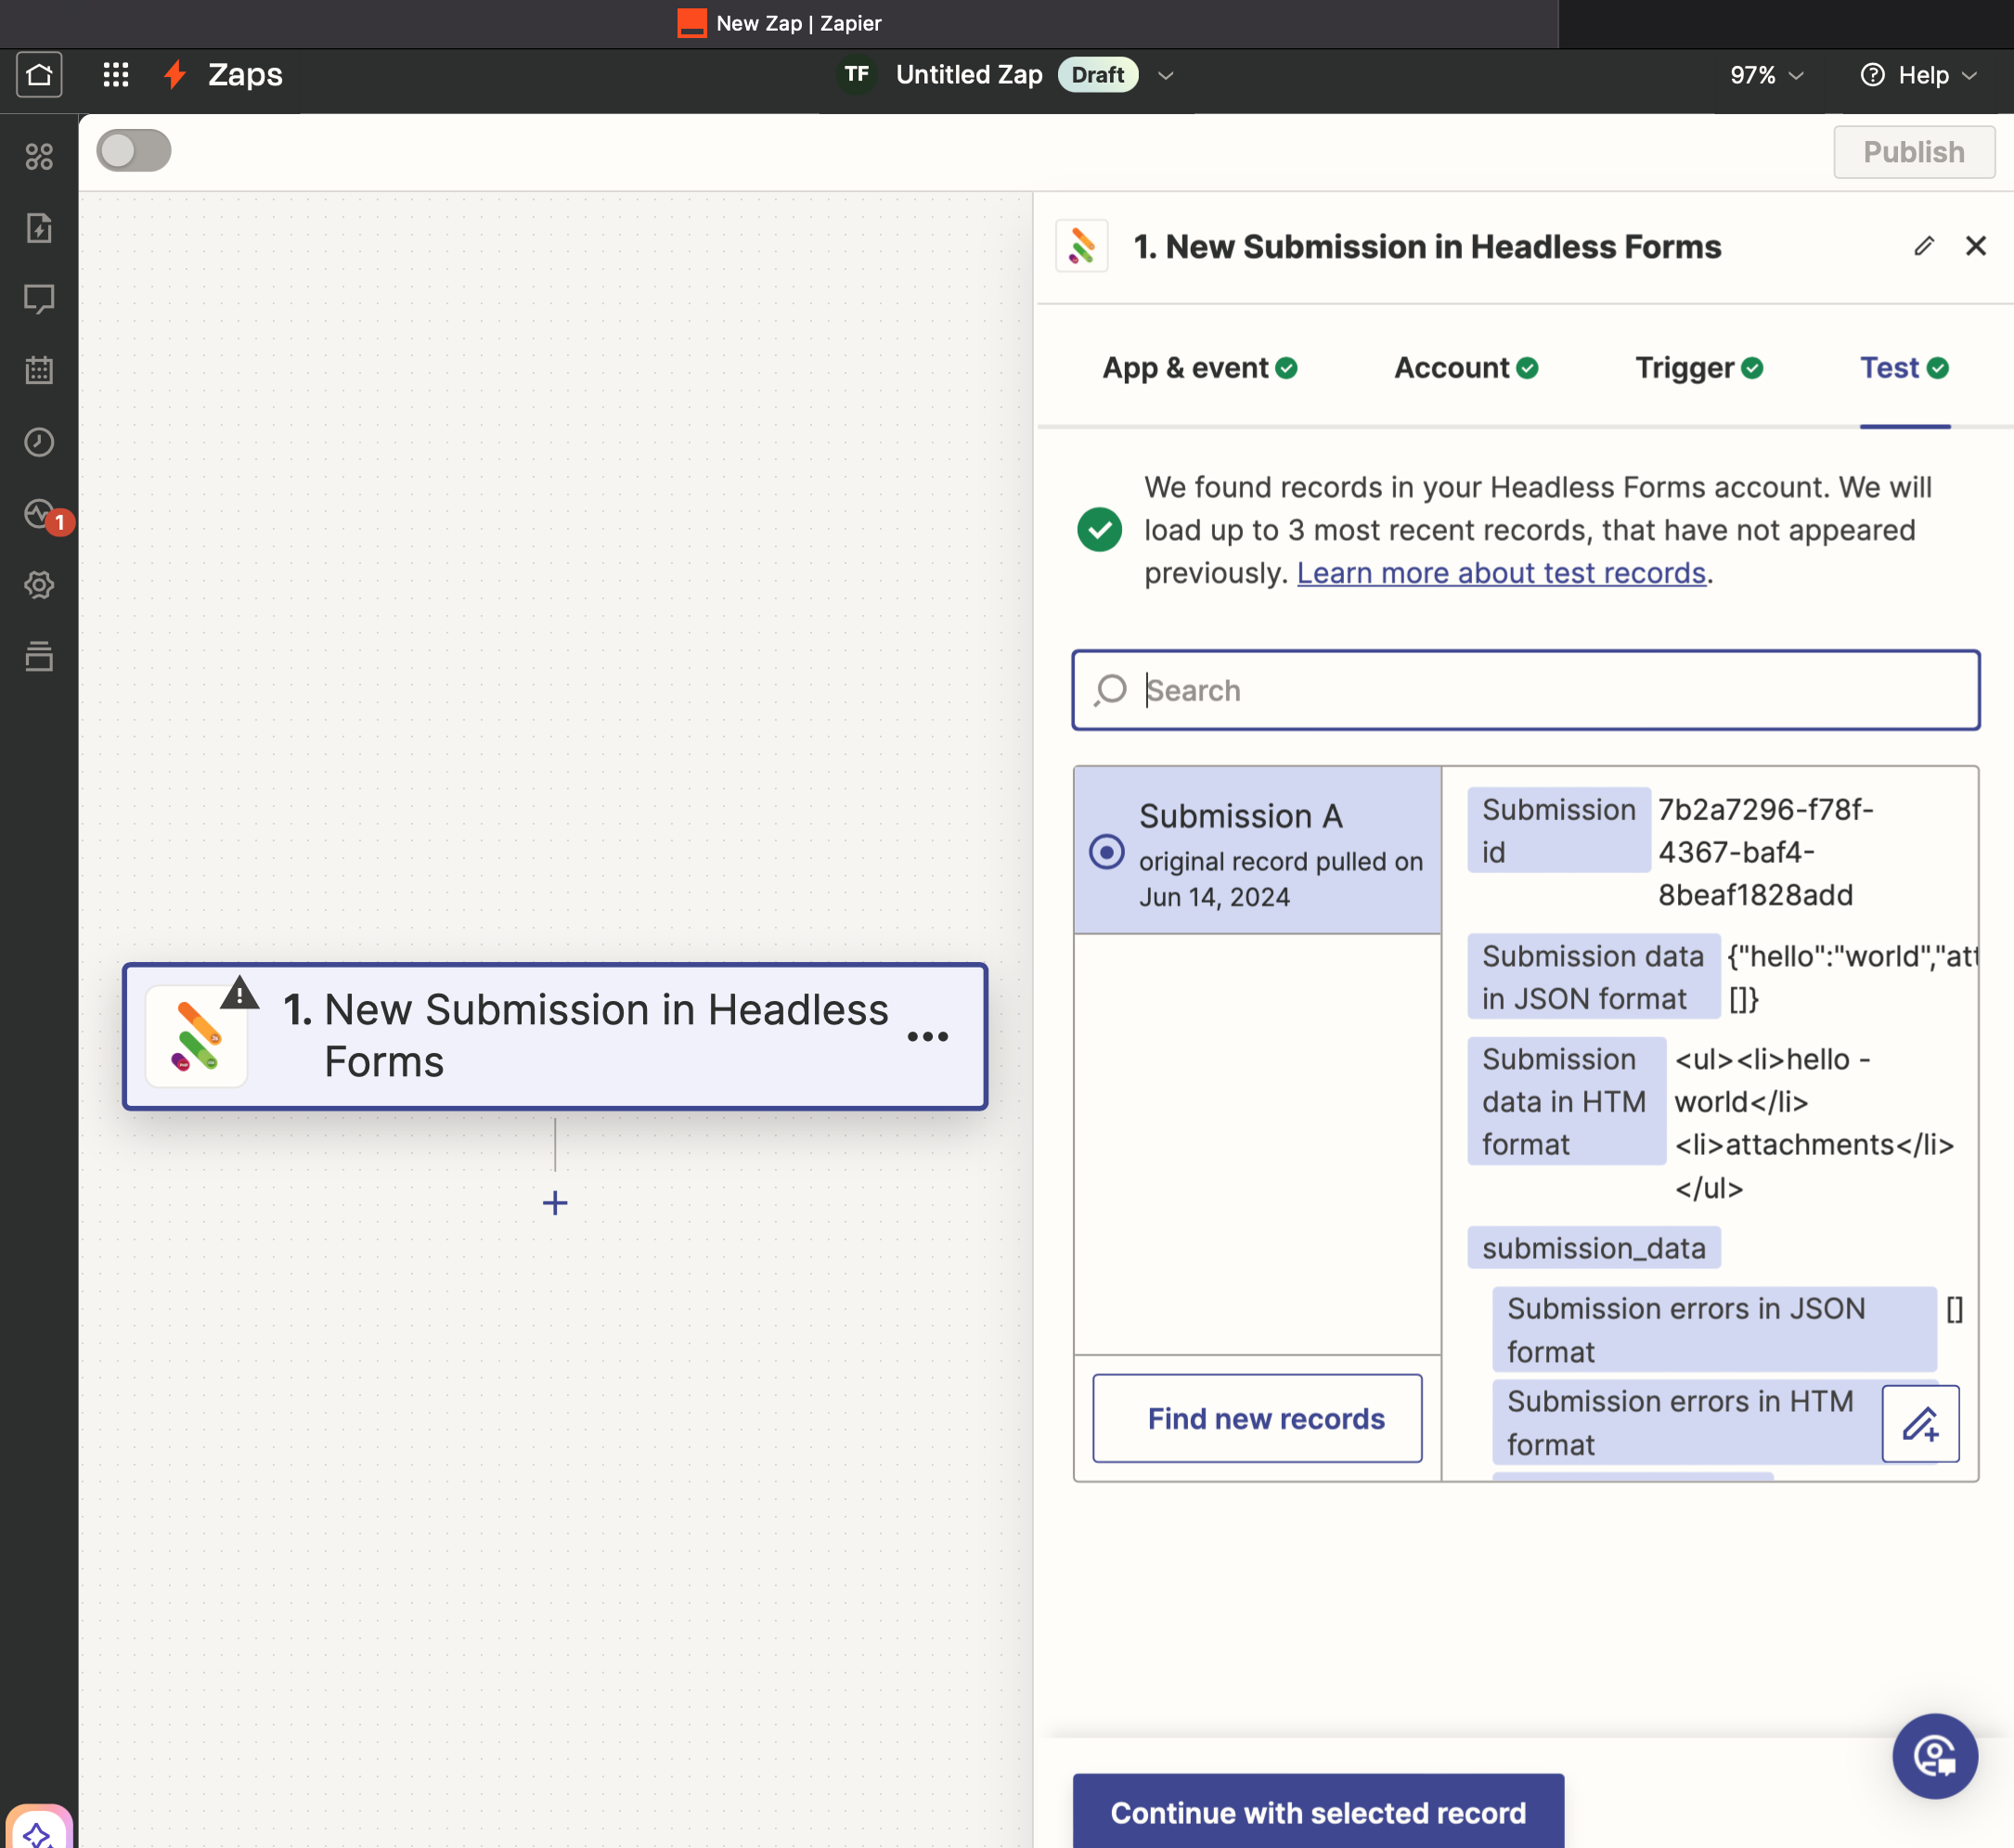Open the step's three-dot options menu
Image resolution: width=2014 pixels, height=1848 pixels.
[927, 1037]
